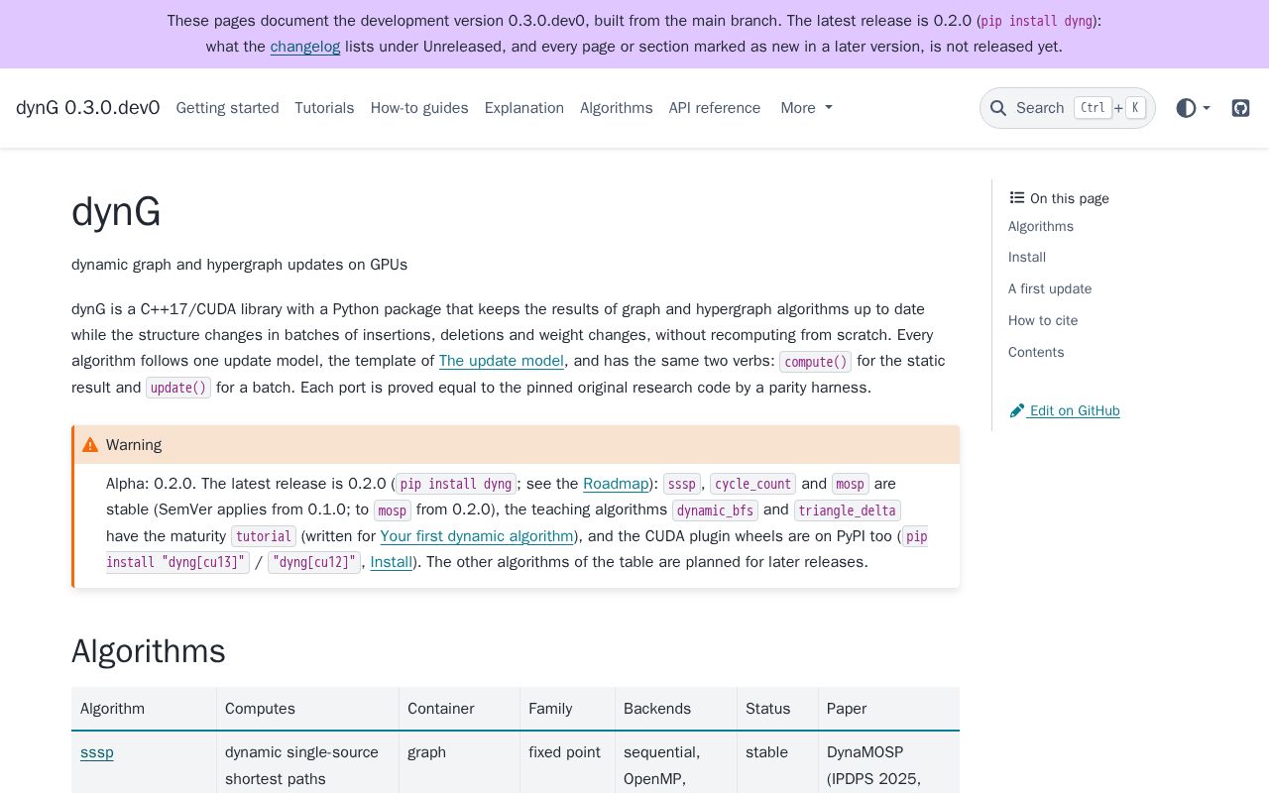The image size is (1269, 793).
Task: Click the Container column header
Action: (x=460, y=709)
